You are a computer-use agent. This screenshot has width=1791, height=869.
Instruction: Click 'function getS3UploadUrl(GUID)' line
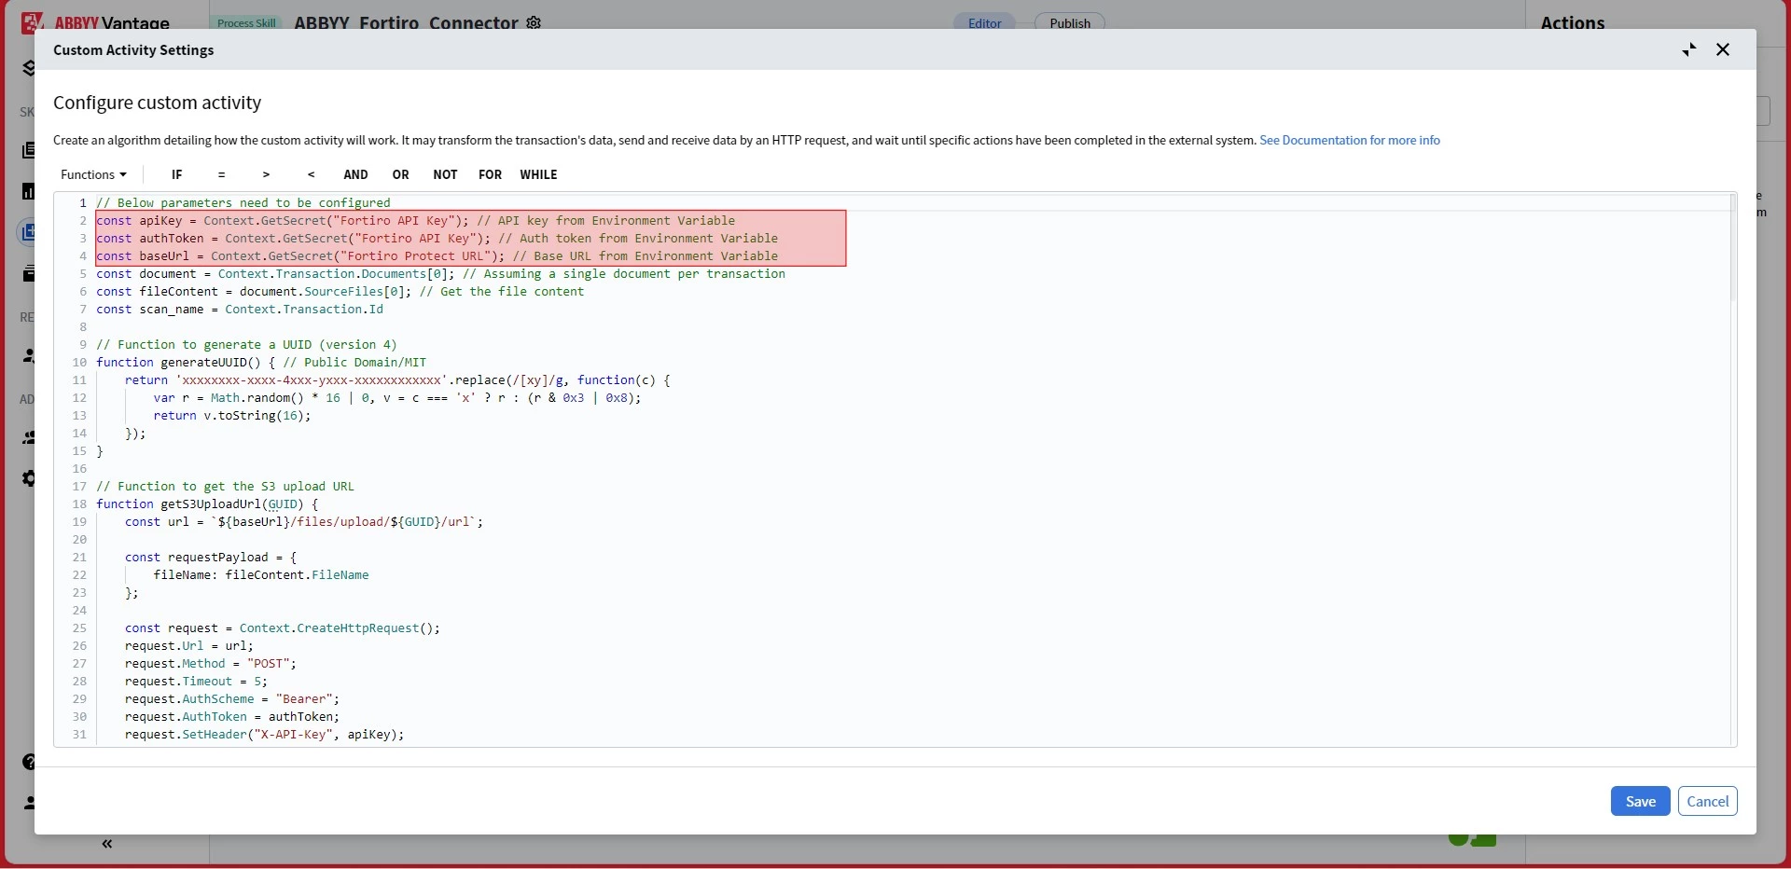tap(207, 503)
